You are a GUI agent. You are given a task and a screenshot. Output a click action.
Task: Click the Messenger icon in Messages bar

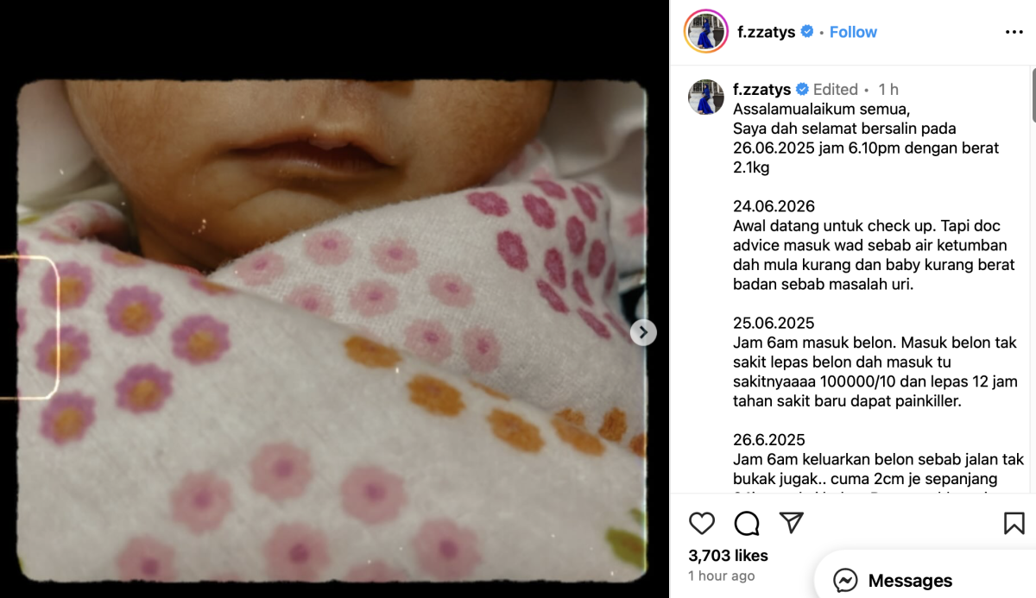pyautogui.click(x=845, y=581)
